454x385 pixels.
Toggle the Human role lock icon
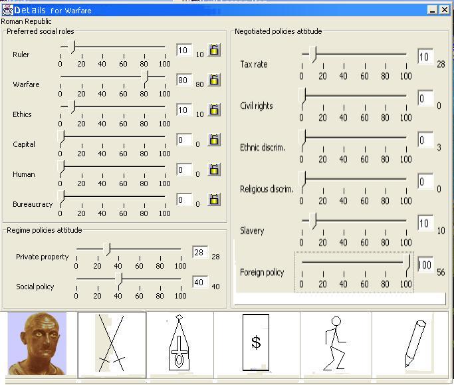(214, 170)
